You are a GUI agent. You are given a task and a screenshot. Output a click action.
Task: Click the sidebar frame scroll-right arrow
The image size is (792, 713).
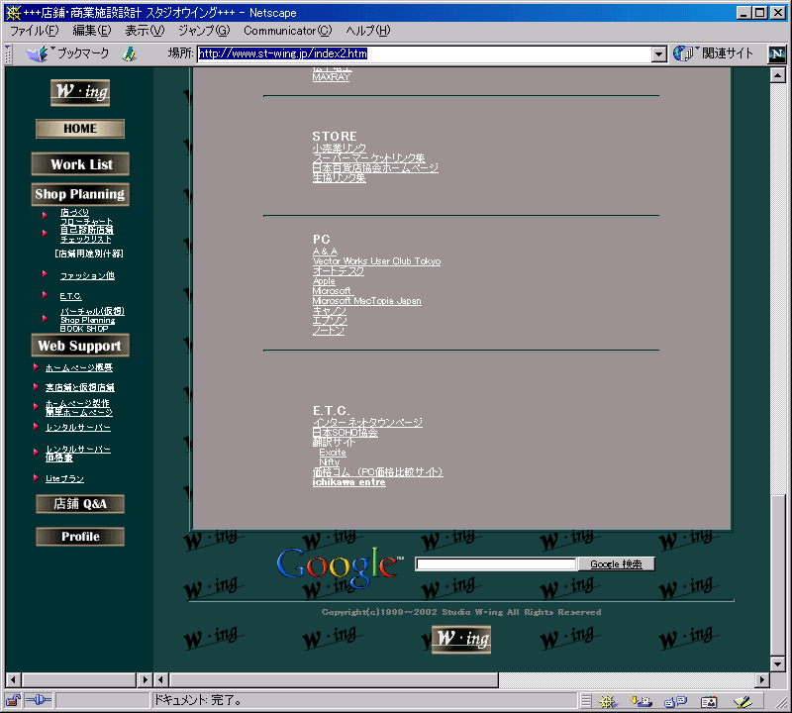tap(145, 680)
